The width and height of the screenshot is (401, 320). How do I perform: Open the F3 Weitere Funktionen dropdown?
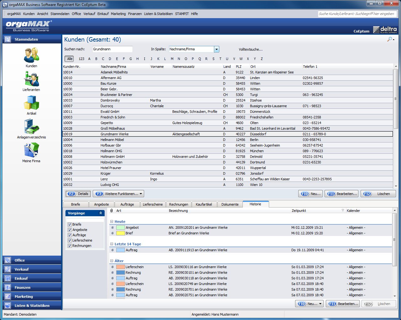pyautogui.click(x=118, y=194)
